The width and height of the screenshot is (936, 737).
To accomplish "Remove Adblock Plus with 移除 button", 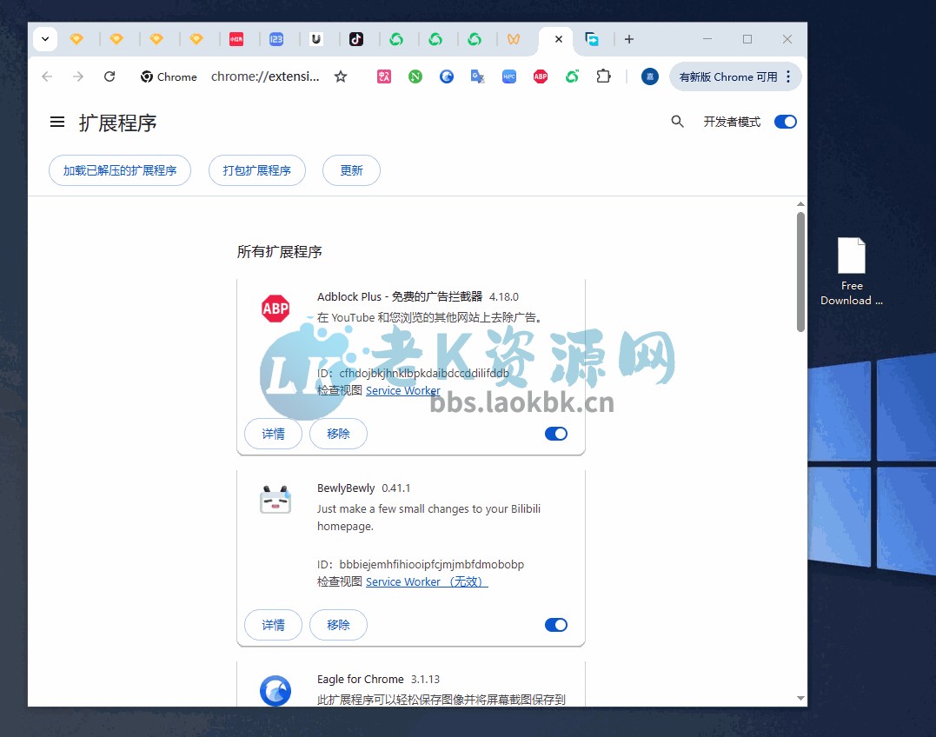I will 338,434.
